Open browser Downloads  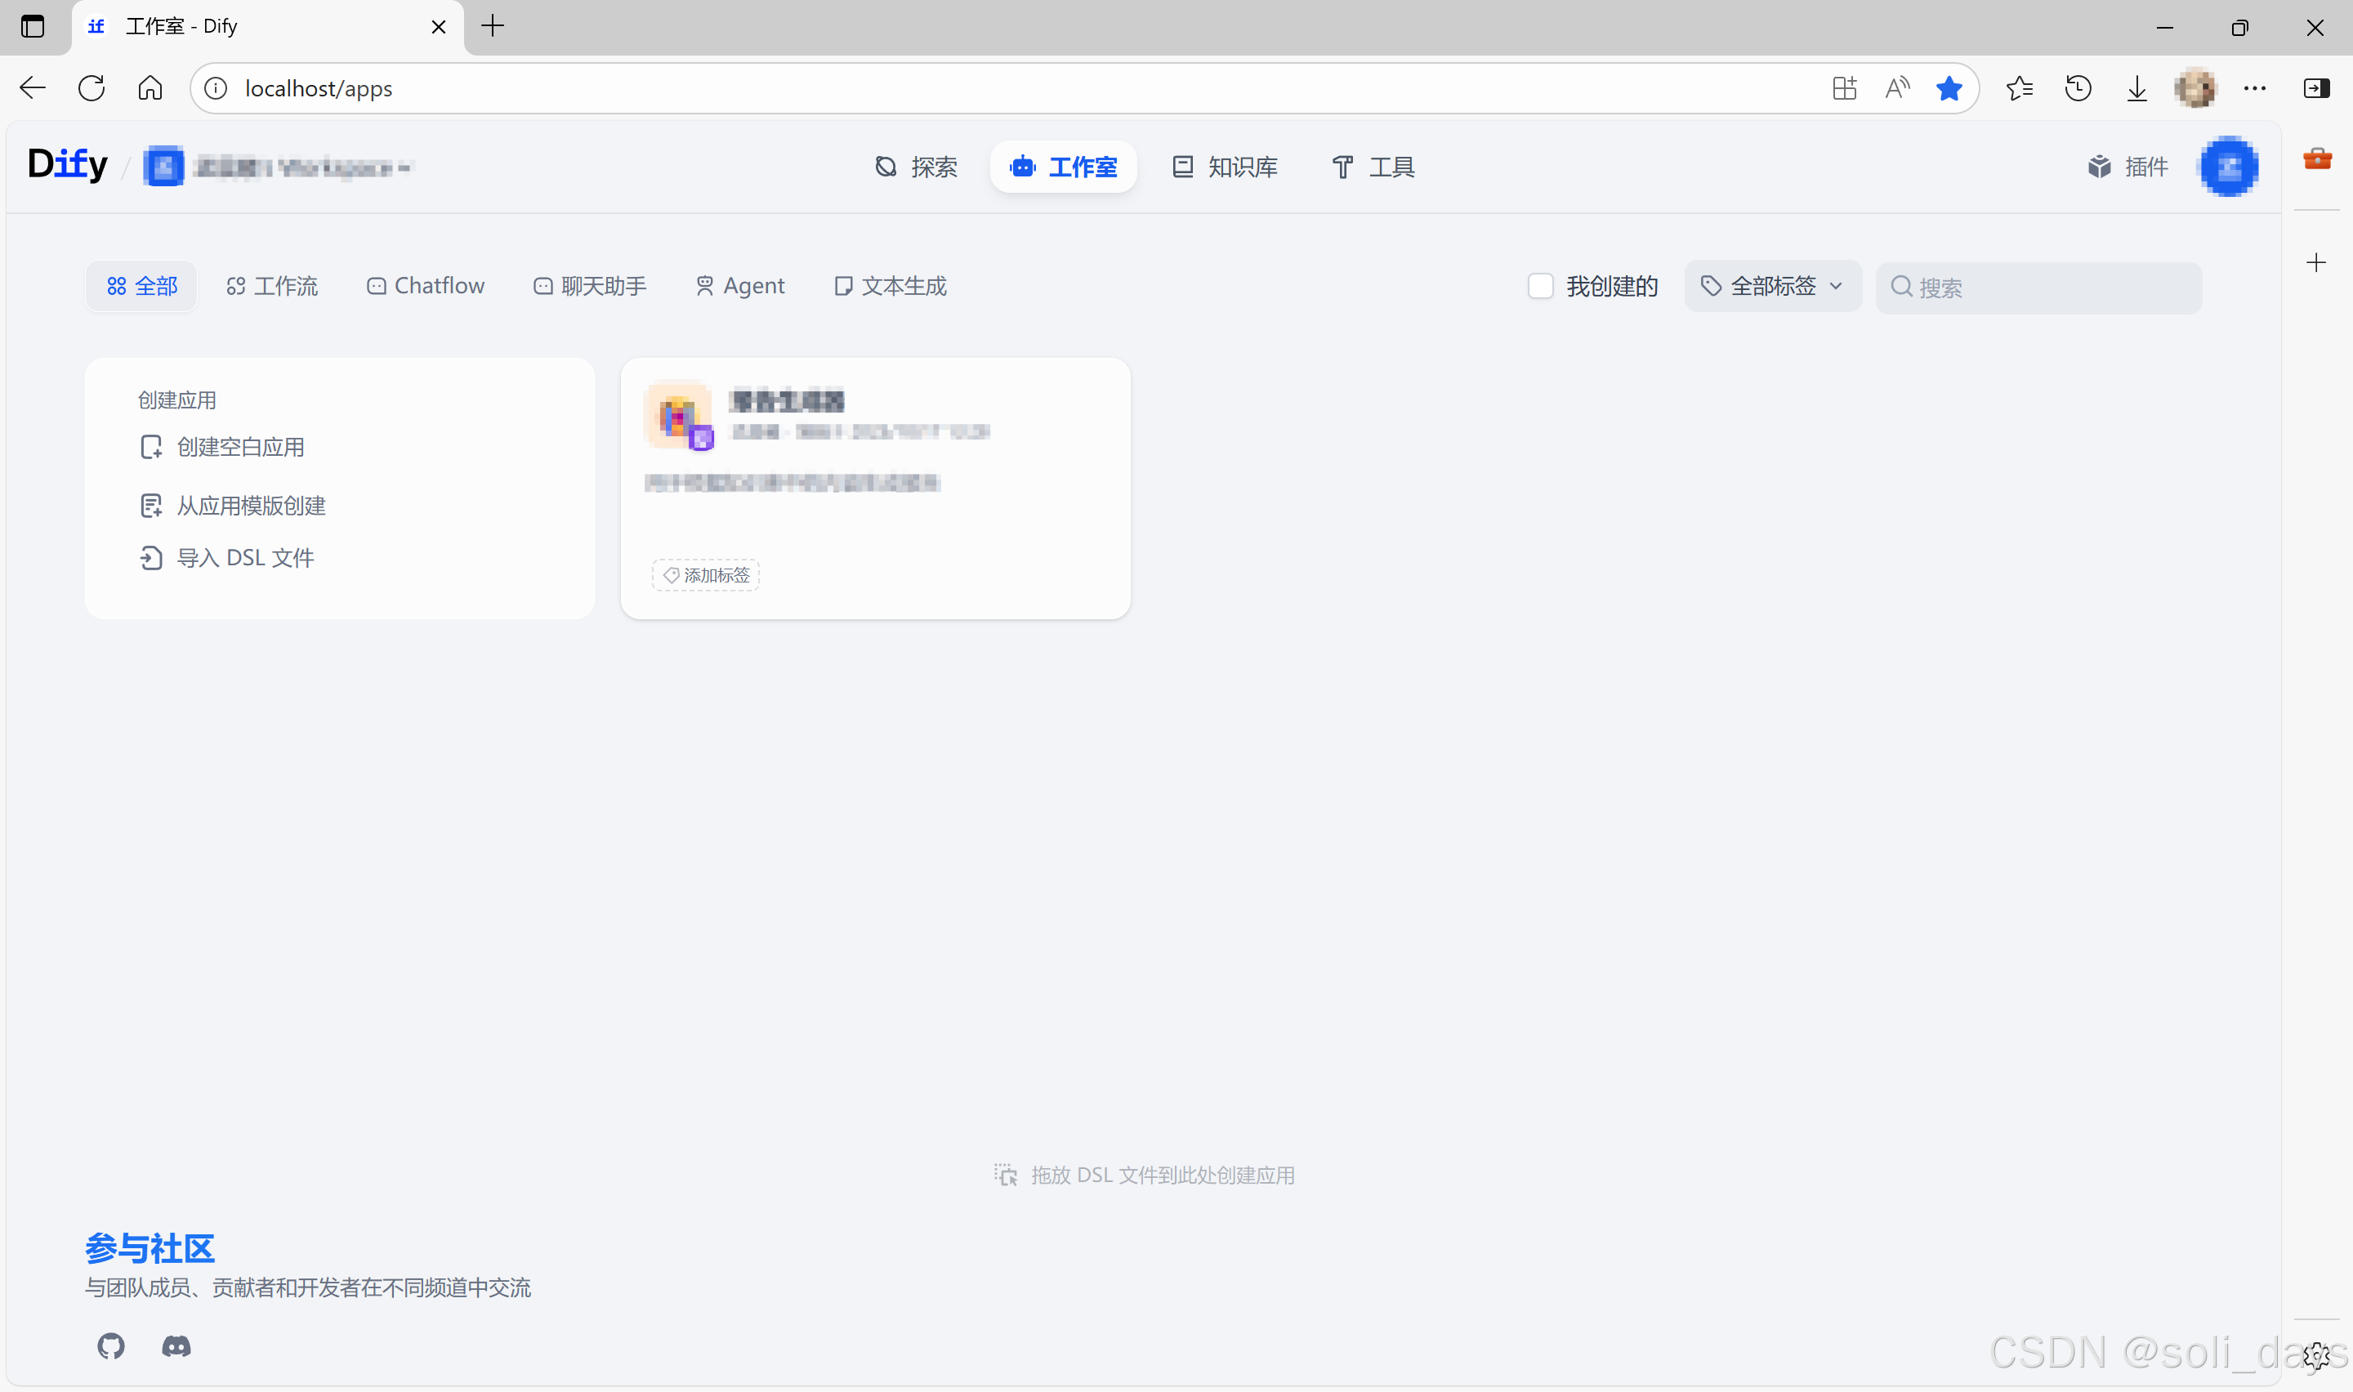point(2136,88)
